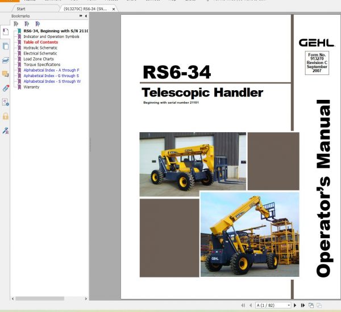This screenshot has width=341, height=312.
Task: Click bookmark icon beside Table of Contents
Action: [19, 43]
